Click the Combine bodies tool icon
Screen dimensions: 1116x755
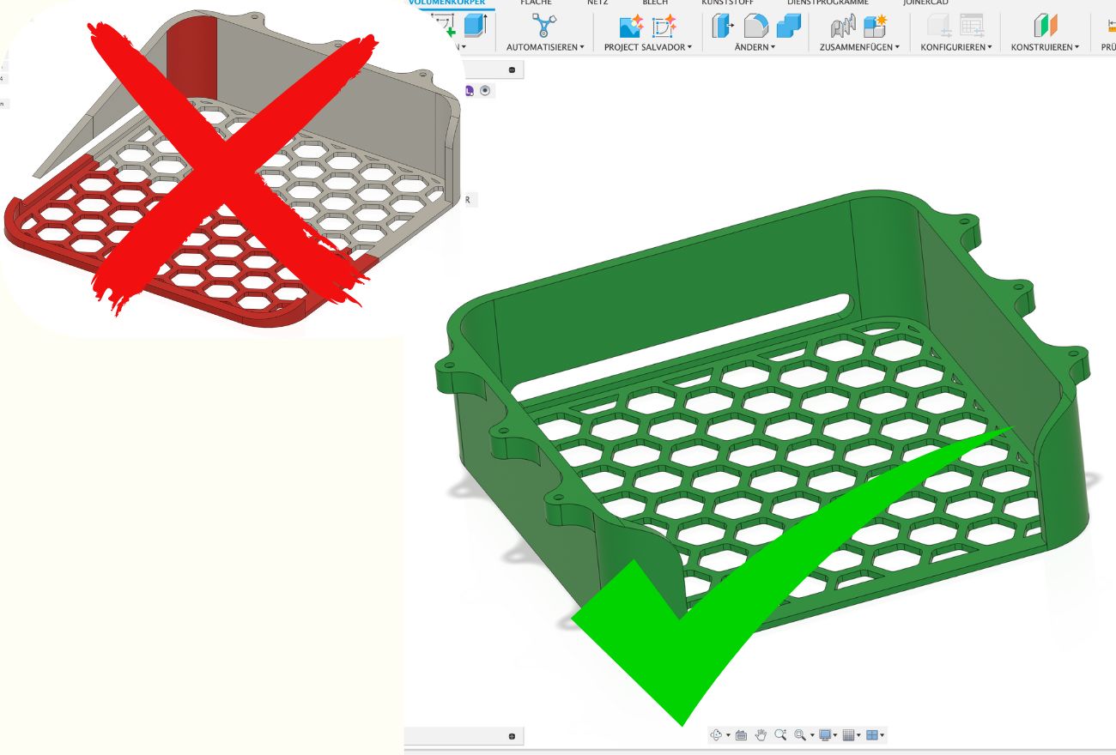pyautogui.click(x=875, y=27)
